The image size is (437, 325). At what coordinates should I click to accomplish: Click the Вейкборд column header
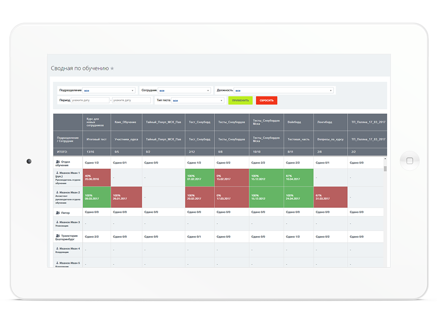tap(298, 122)
